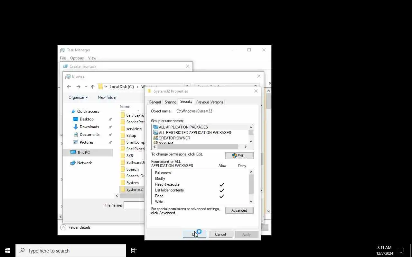Screen dimensions: 412x257
Task: Open the Windows Start menu
Action: tap(8, 251)
